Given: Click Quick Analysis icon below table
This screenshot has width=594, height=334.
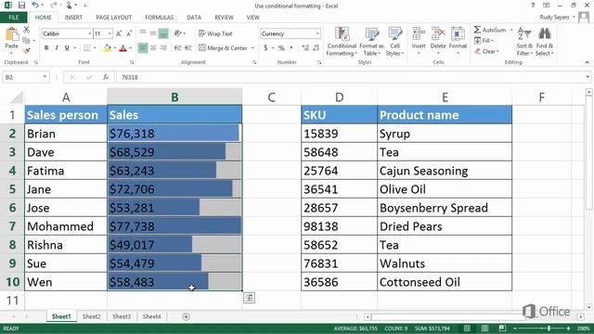Looking at the screenshot, I should click(x=249, y=298).
